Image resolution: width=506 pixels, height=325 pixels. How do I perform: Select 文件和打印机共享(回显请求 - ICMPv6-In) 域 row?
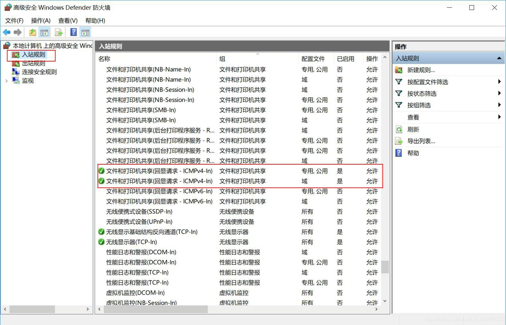pos(238,201)
